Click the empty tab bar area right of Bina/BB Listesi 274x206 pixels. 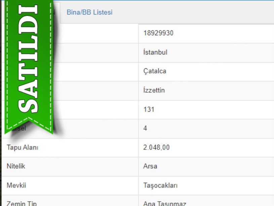tap(195, 12)
